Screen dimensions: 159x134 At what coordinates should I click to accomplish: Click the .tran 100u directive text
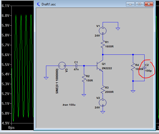pyautogui.click(x=69, y=105)
